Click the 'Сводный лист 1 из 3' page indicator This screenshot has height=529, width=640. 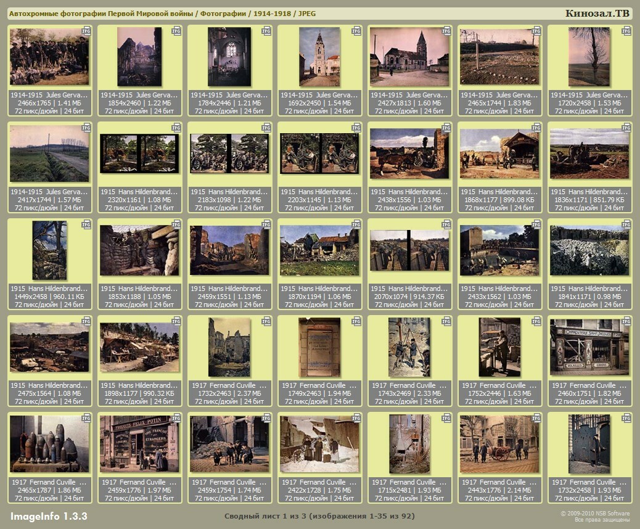(319, 516)
